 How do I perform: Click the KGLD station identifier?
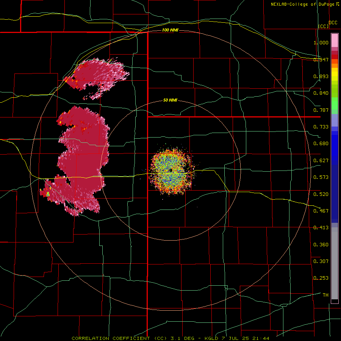click(x=211, y=338)
